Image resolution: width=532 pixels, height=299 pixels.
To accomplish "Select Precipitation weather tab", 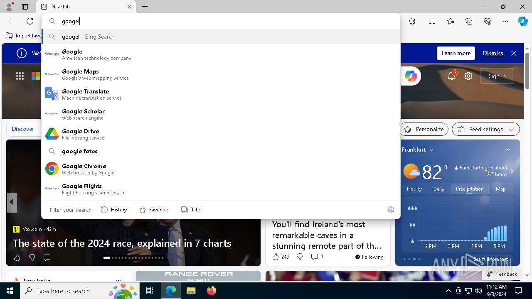I will 470,189.
